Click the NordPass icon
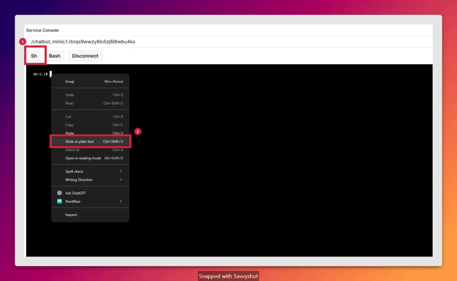The width and height of the screenshot is (457, 281). click(59, 201)
